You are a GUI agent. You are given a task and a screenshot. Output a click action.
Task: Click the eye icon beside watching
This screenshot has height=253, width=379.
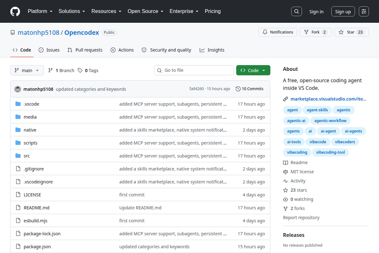pos(286,199)
